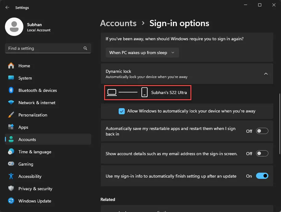Select Accounts in the sidebar

click(x=48, y=139)
